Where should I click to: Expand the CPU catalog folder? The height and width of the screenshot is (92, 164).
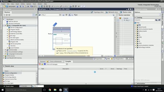[x=136, y=25]
